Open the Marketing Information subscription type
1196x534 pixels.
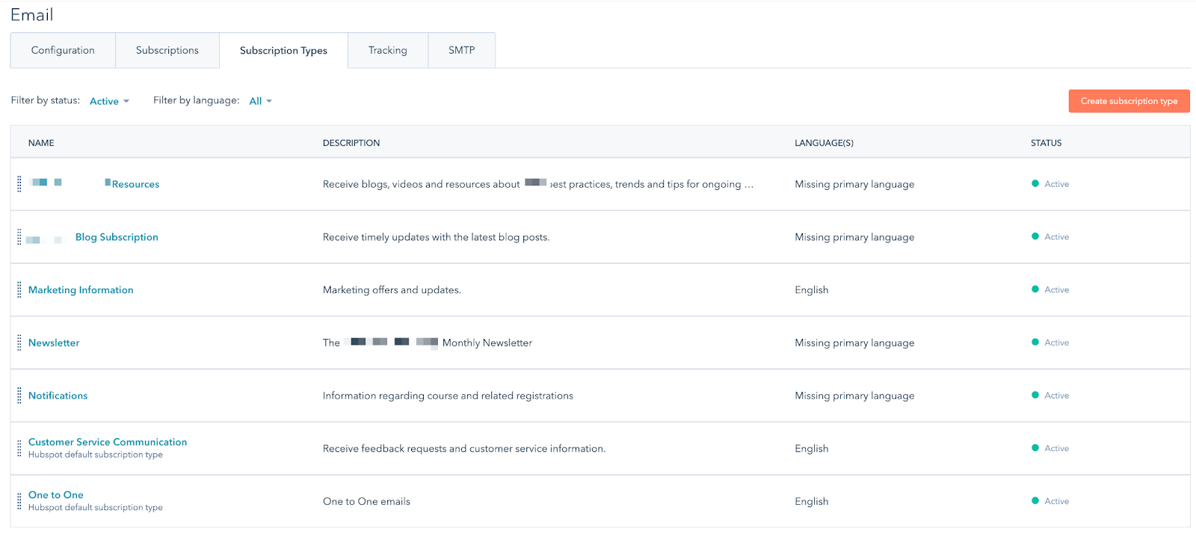click(81, 290)
